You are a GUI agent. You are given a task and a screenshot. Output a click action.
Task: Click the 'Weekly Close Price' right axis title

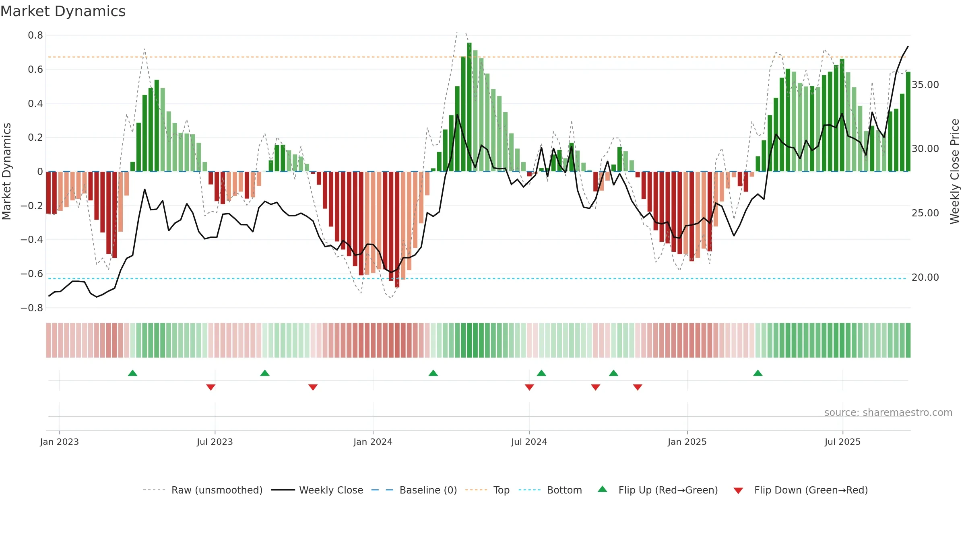[x=955, y=171]
